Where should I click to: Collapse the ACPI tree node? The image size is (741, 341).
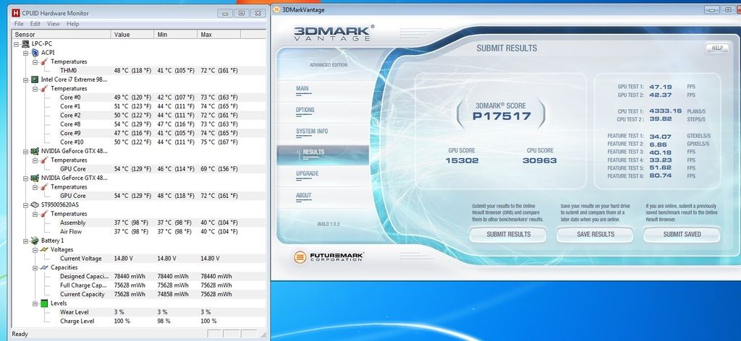[x=26, y=53]
